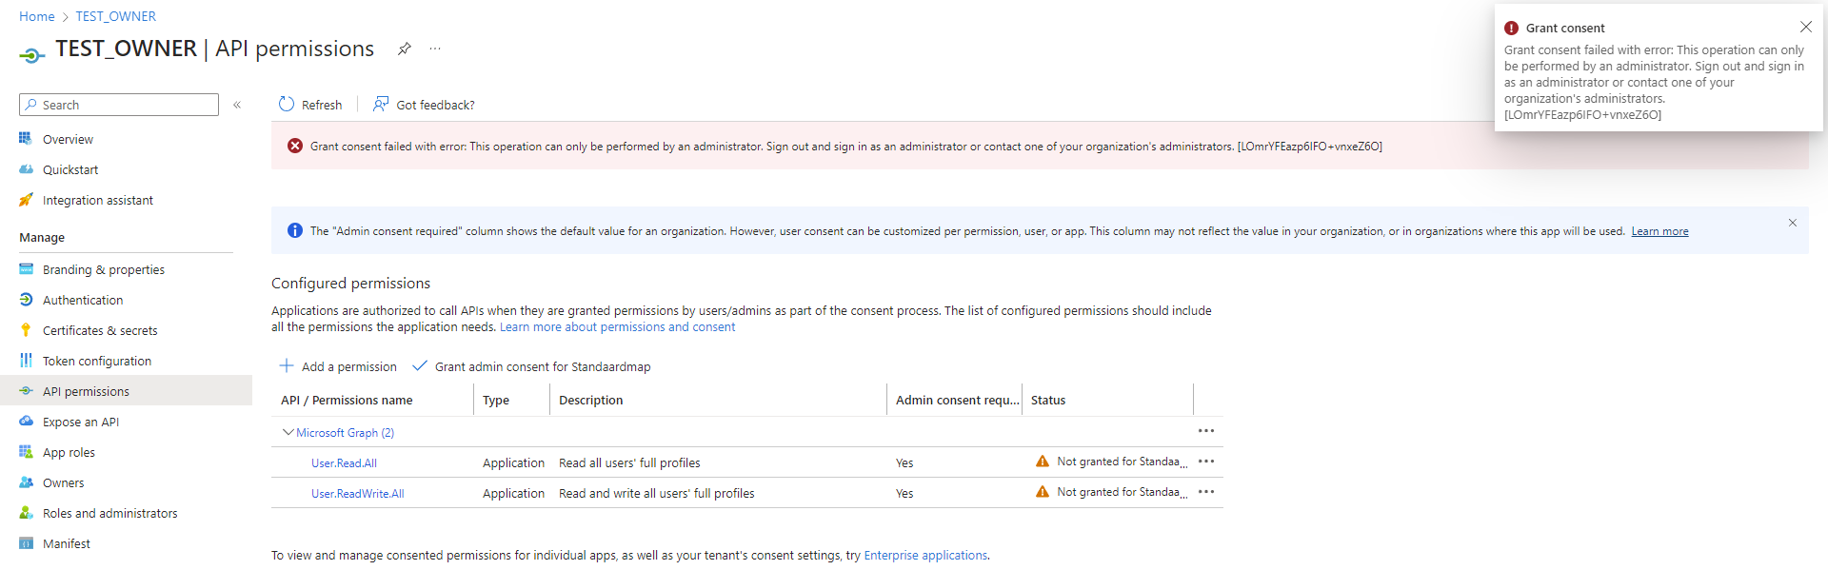Viewport: 1828px width, 570px height.
Task: Dismiss the Grant consent notification
Action: pos(1806,27)
